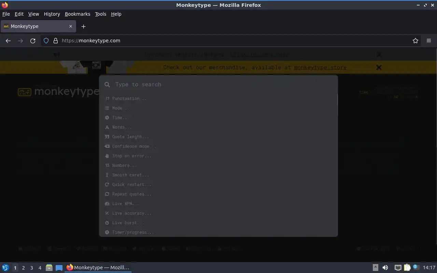Select the Live accuracy... command

[x=218, y=213]
